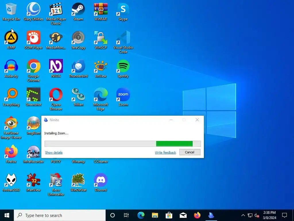Screen dimensions: 294x221
Task: Click the taskbar search box
Action: point(60,215)
